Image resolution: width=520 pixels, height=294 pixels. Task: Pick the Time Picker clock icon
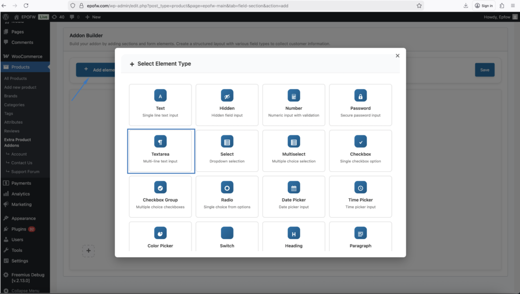click(361, 187)
